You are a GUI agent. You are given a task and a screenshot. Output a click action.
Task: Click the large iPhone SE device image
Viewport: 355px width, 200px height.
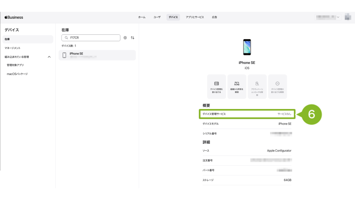click(x=247, y=47)
